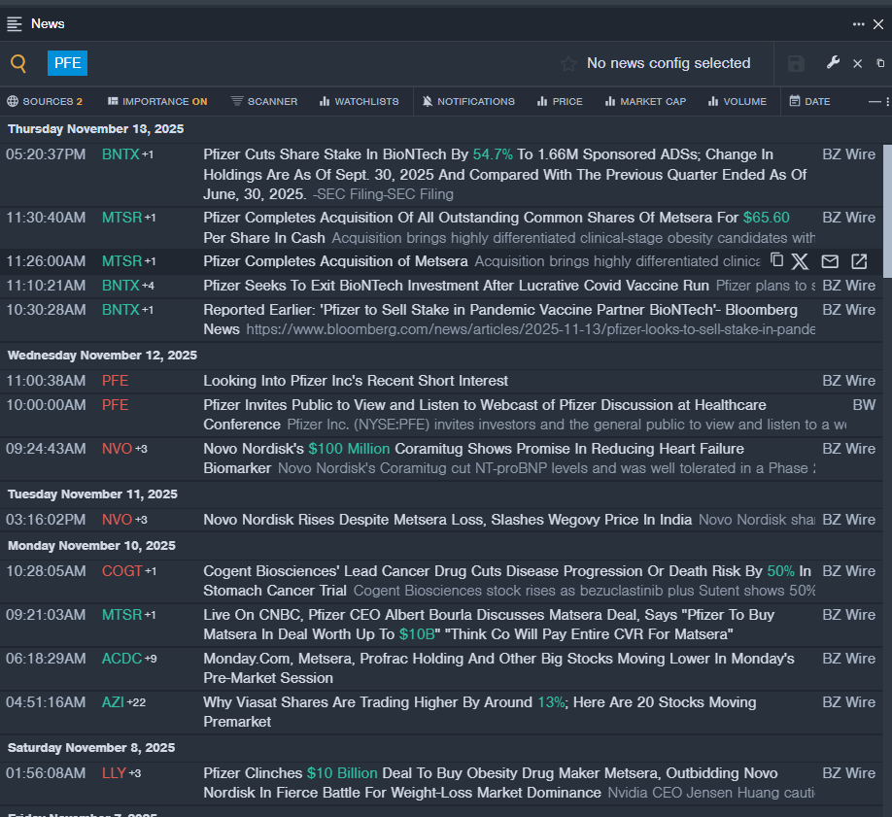The height and width of the screenshot is (817, 892).
Task: Share the Metsera story on X
Action: pos(800,261)
